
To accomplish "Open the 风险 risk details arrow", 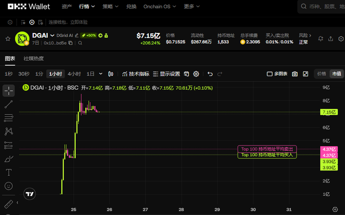I will (x=310, y=35).
